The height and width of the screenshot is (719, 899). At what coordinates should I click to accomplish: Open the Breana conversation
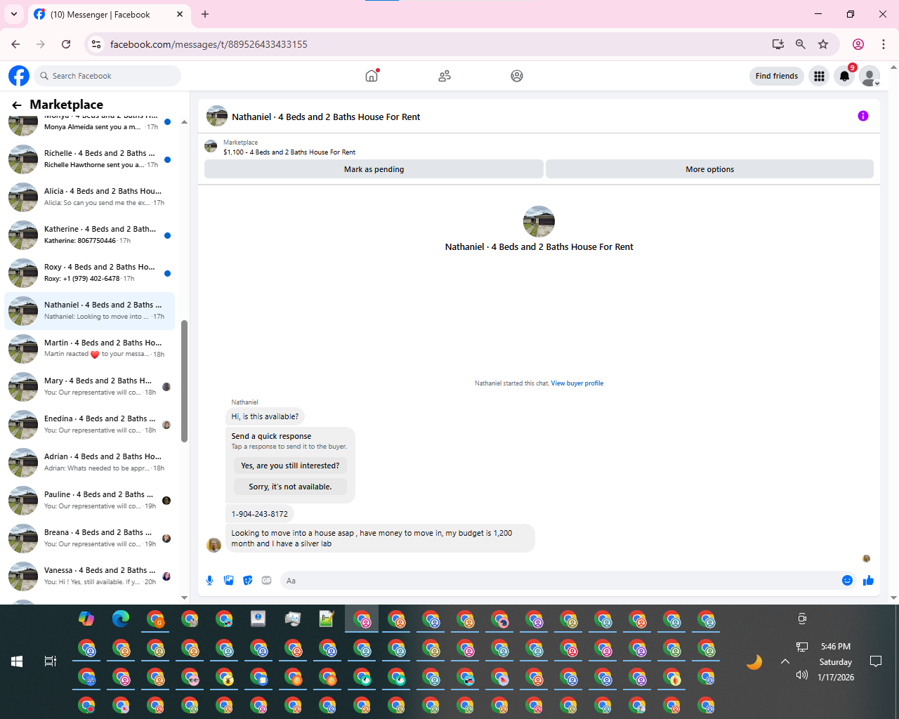[89, 539]
